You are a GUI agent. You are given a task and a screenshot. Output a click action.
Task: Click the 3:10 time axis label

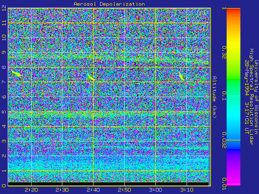pyautogui.click(x=187, y=190)
